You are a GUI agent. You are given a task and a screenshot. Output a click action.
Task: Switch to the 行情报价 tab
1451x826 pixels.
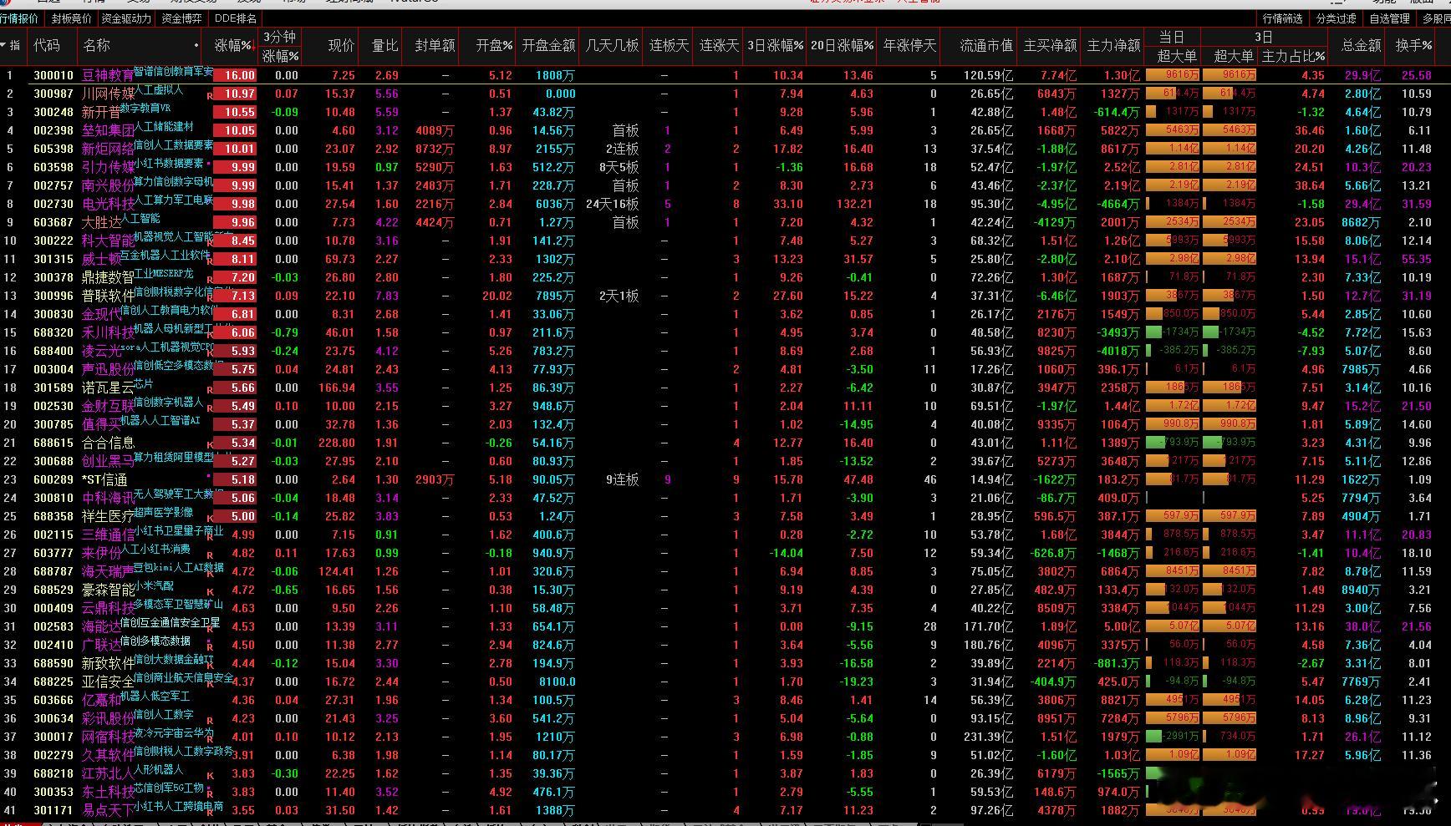[x=20, y=18]
